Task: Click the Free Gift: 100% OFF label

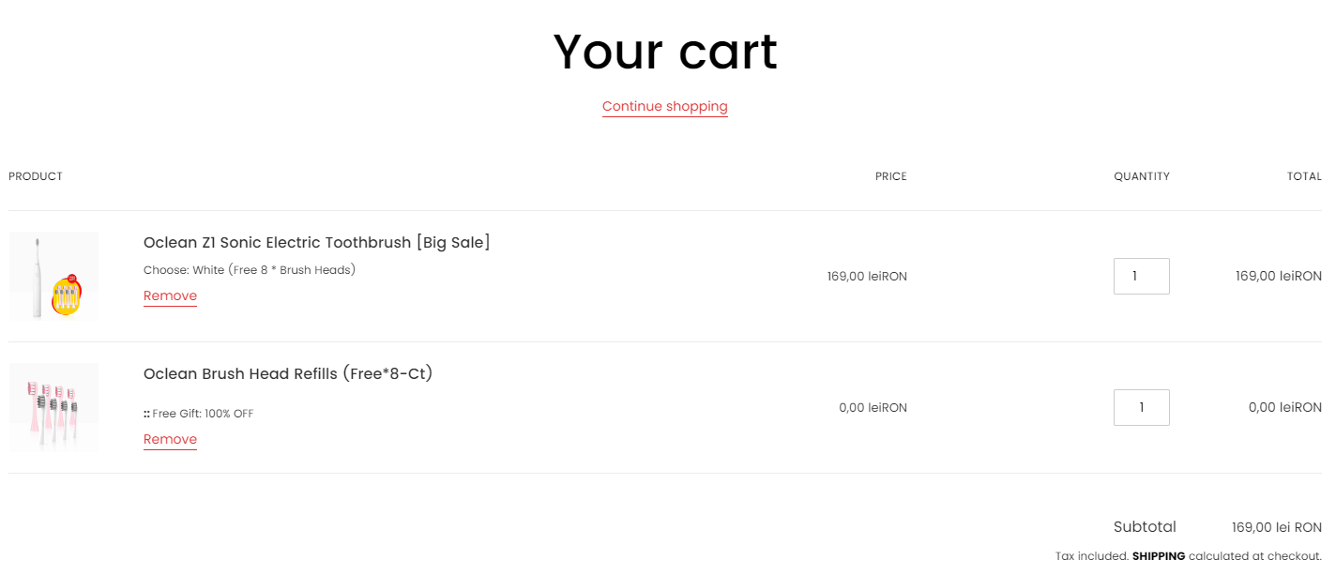Action: [198, 414]
